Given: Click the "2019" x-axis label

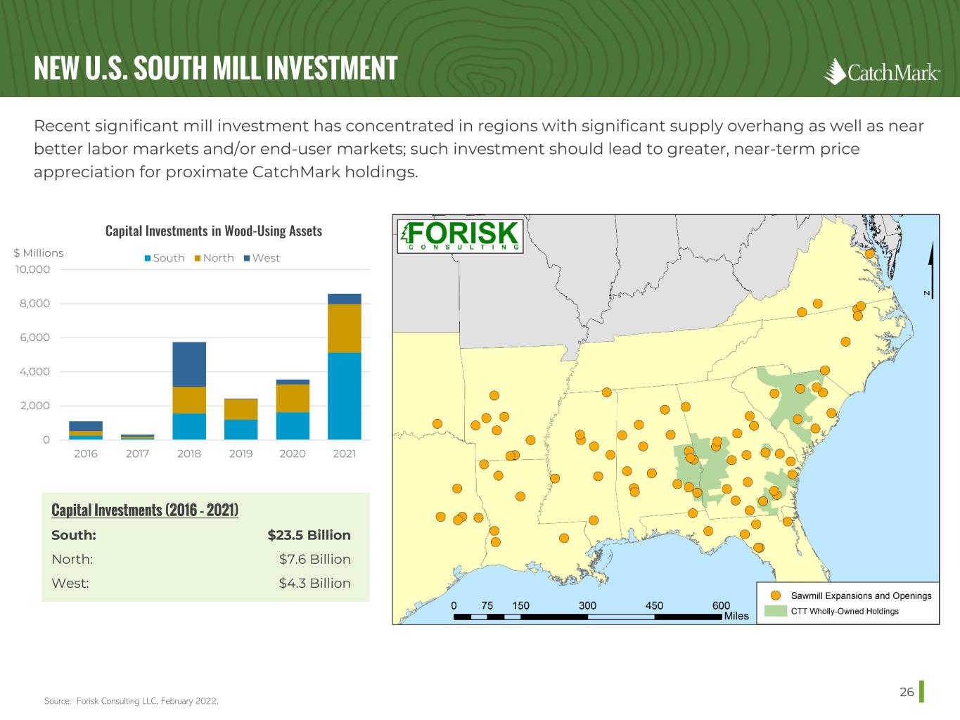Looking at the screenshot, I should (241, 454).
